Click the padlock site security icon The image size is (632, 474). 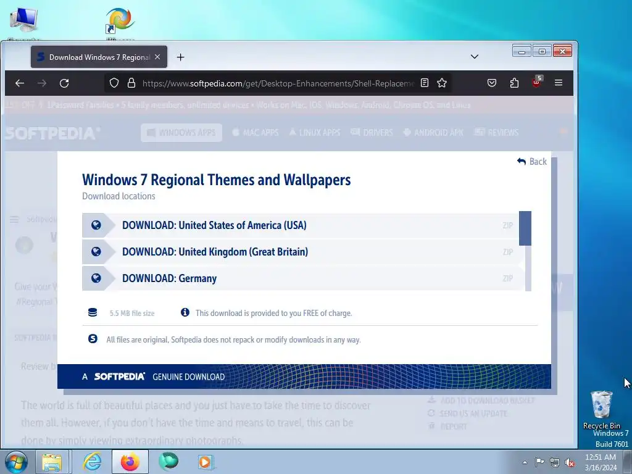(x=131, y=83)
